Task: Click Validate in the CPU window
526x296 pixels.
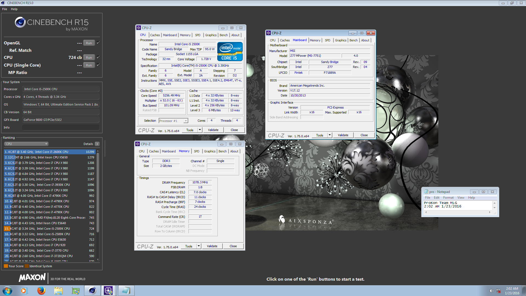Action: pyautogui.click(x=213, y=130)
